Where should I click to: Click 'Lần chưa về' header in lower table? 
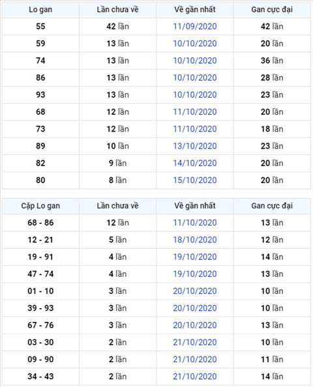(117, 206)
